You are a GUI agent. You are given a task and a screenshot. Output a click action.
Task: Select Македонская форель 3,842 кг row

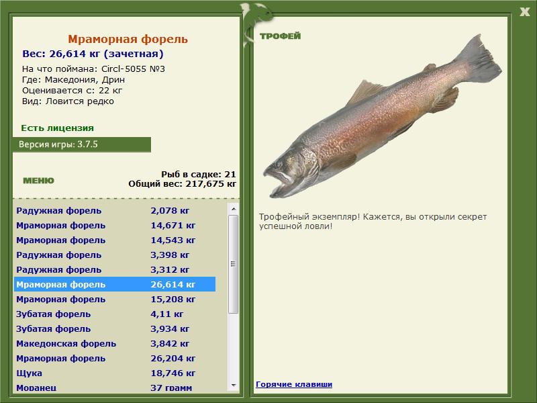click(x=114, y=344)
